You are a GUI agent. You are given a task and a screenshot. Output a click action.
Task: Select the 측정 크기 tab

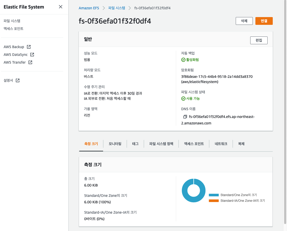tap(91, 144)
